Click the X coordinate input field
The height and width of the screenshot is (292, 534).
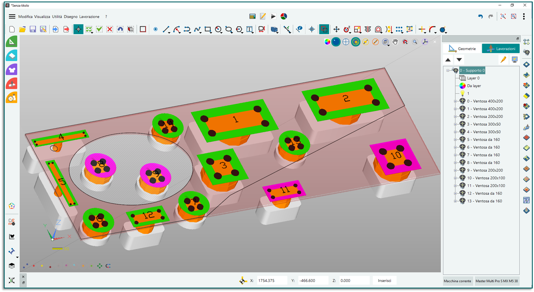(272, 281)
